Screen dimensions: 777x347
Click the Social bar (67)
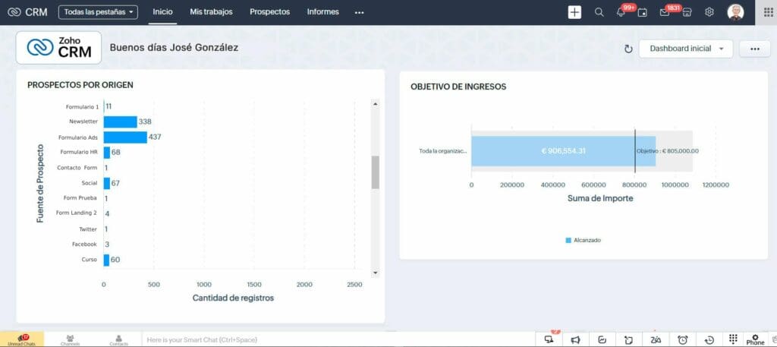(106, 184)
